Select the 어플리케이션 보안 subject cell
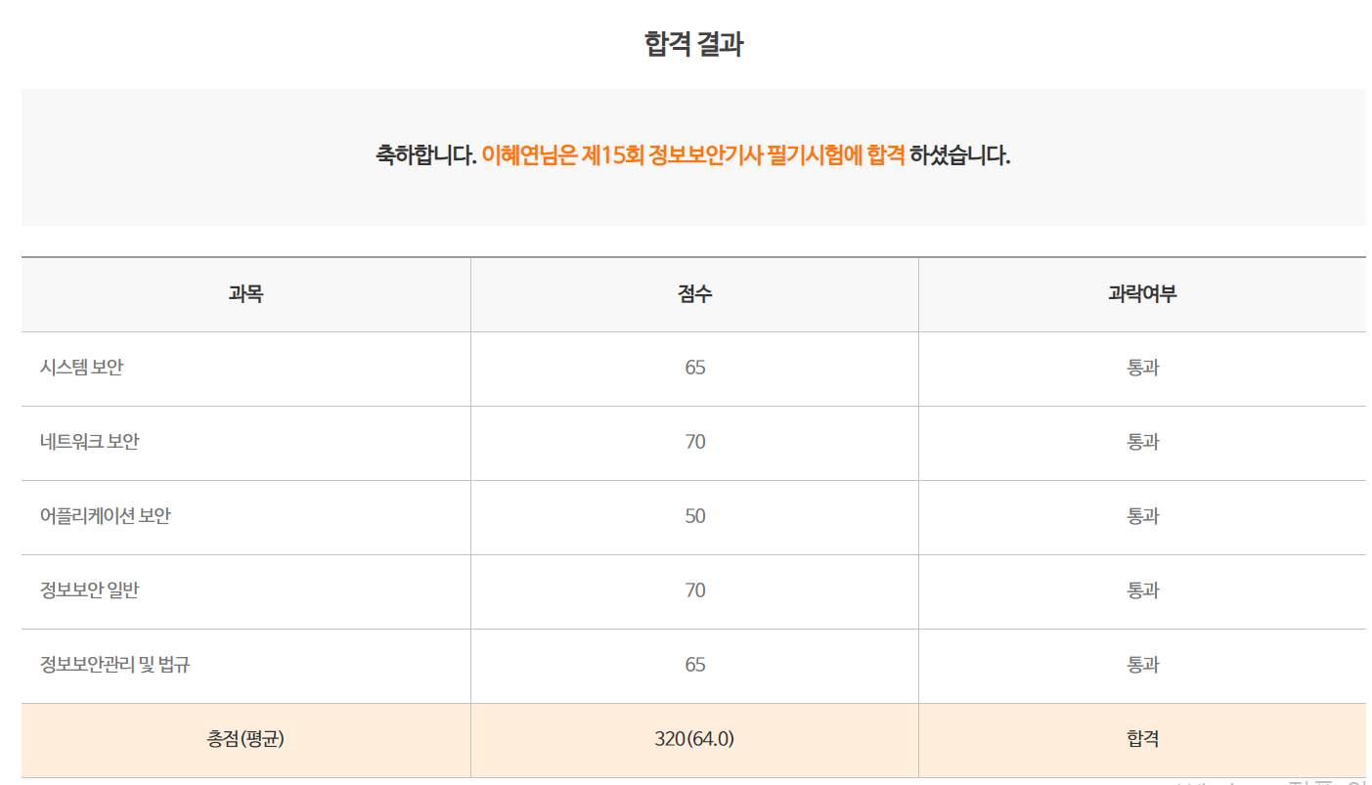The image size is (1372, 785). coord(245,517)
